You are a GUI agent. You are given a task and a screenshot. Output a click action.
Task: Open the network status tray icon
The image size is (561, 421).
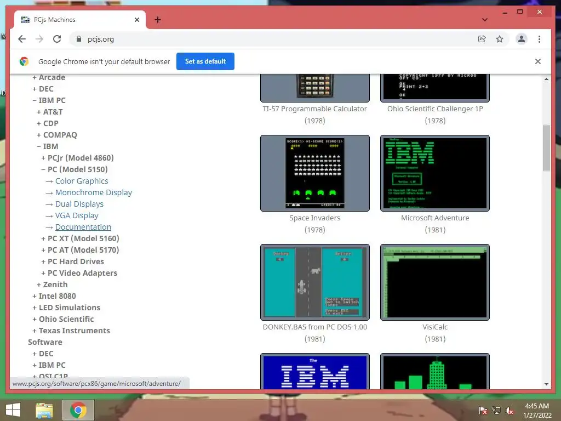496,410
